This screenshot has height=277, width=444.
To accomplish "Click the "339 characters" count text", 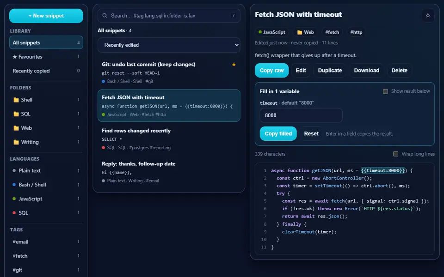I will click(270, 154).
